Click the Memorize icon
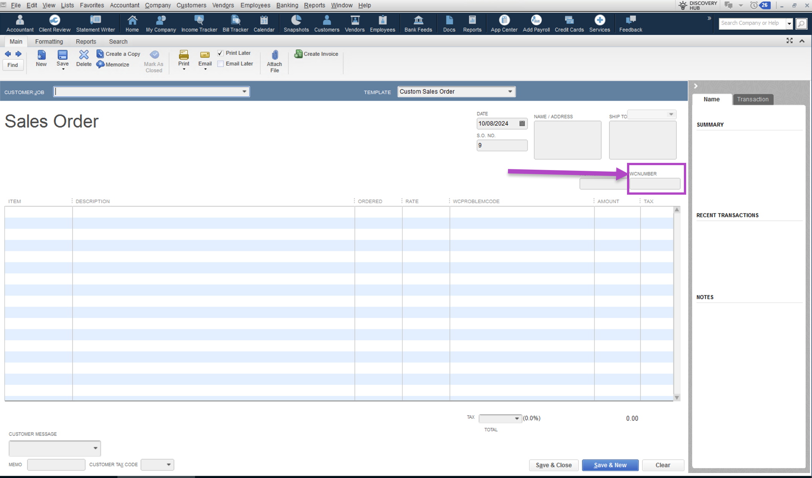The width and height of the screenshot is (812, 478). [x=100, y=64]
